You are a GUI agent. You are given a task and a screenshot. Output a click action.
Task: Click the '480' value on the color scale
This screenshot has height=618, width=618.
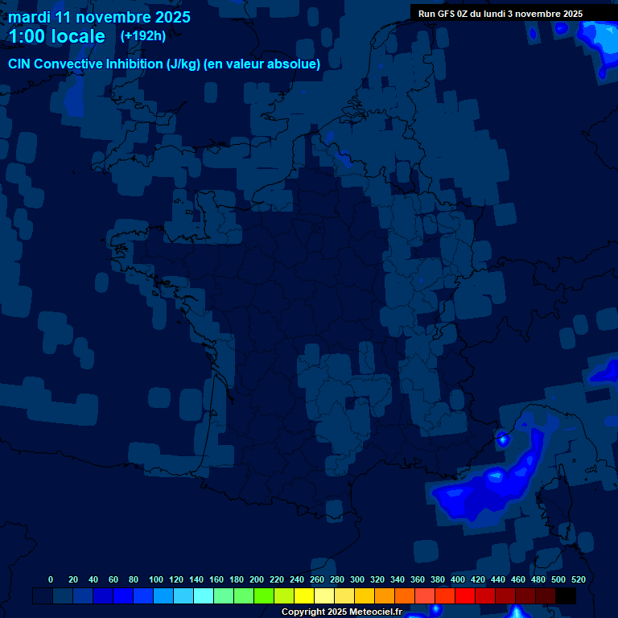(x=538, y=579)
